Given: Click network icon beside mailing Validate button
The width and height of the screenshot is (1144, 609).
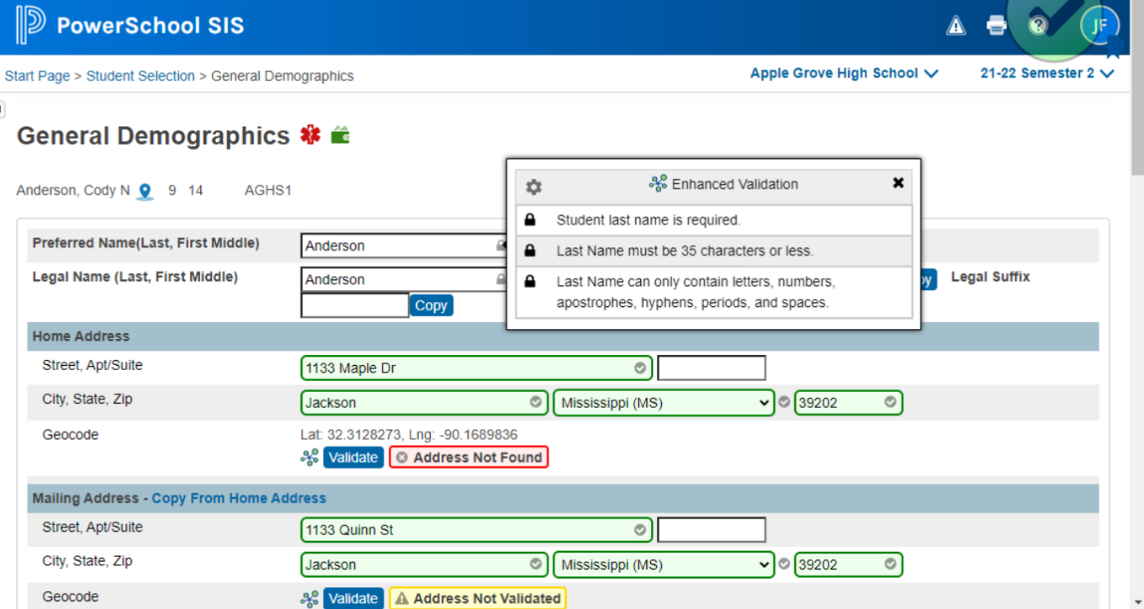Looking at the screenshot, I should pos(310,599).
